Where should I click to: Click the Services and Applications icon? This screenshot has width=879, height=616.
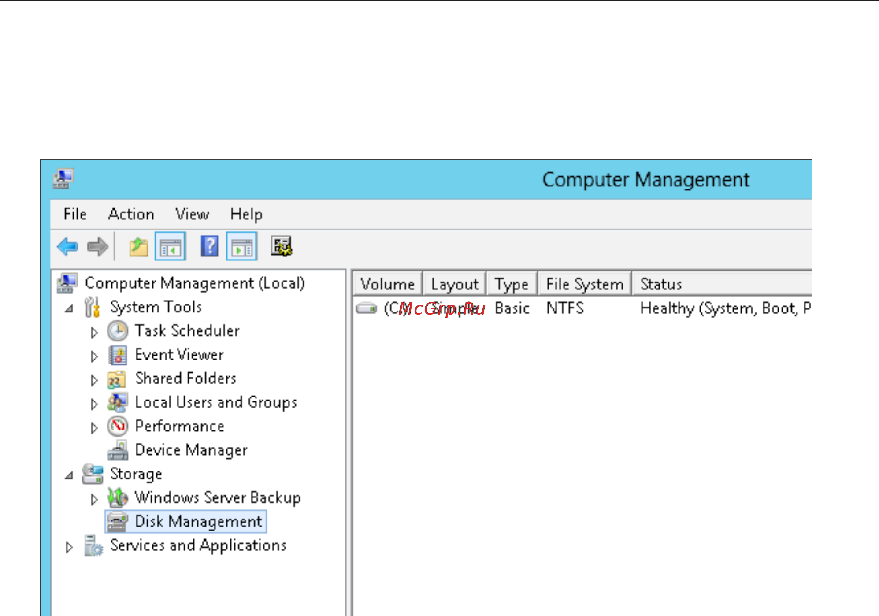pos(93,545)
